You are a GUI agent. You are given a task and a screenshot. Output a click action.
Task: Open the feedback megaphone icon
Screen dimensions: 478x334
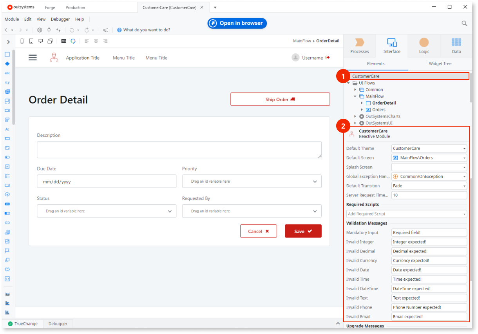point(105,30)
